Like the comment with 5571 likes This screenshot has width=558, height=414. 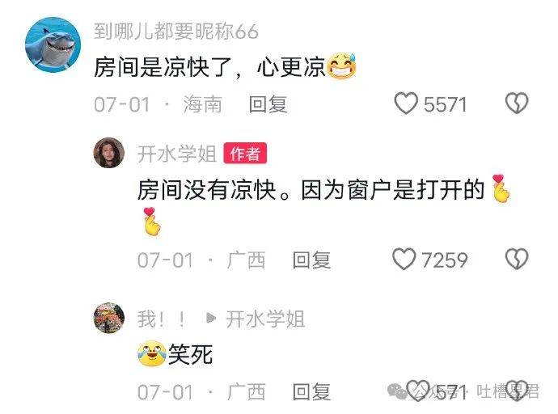pos(406,103)
